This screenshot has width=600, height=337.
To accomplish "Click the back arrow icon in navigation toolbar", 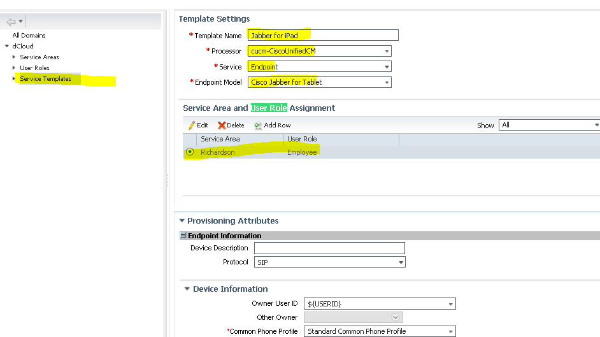I will click(11, 22).
